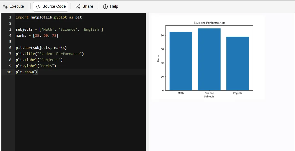The image size is (295, 151).
Task: Open the Source Code label
Action: point(54,6)
